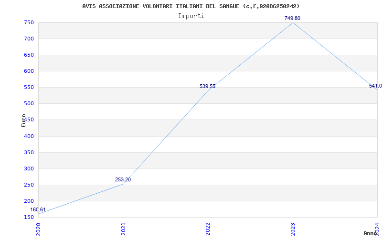This screenshot has width=382, height=238.
Task: Click the y-axis value 200
Action: pyautogui.click(x=29, y=201)
